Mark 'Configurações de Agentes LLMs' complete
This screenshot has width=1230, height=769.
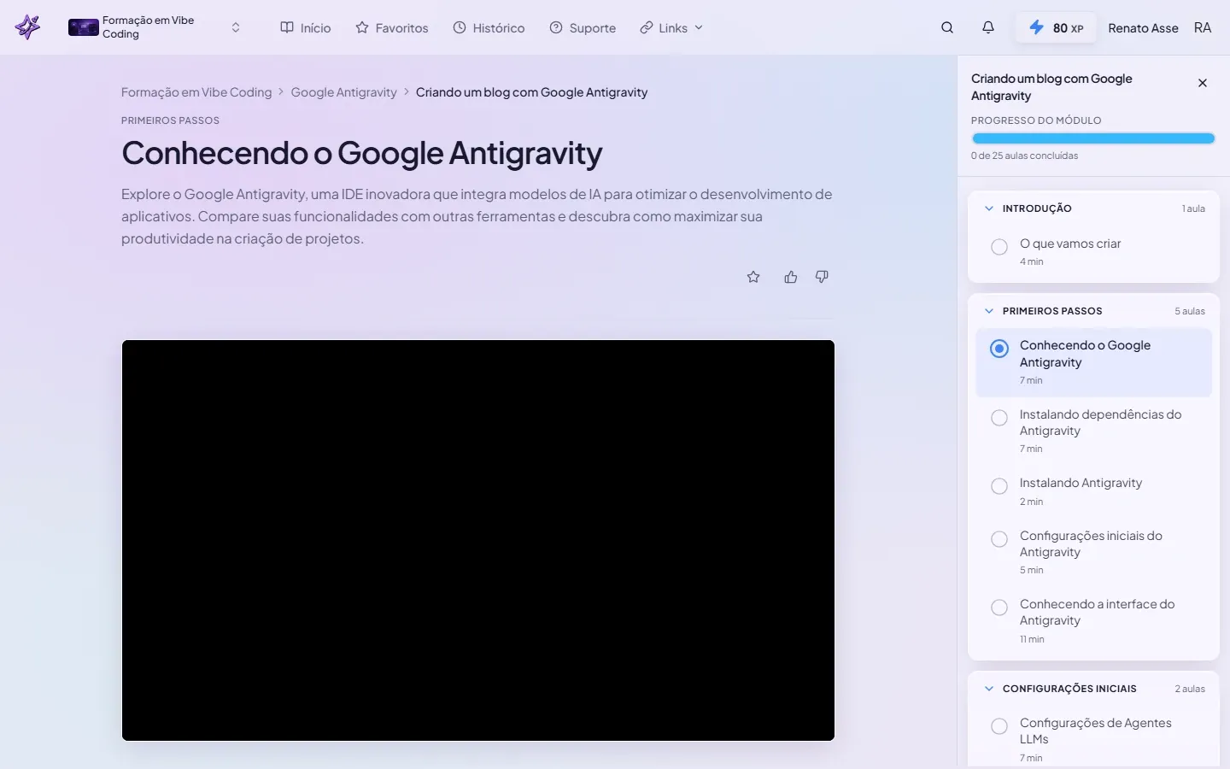[999, 726]
